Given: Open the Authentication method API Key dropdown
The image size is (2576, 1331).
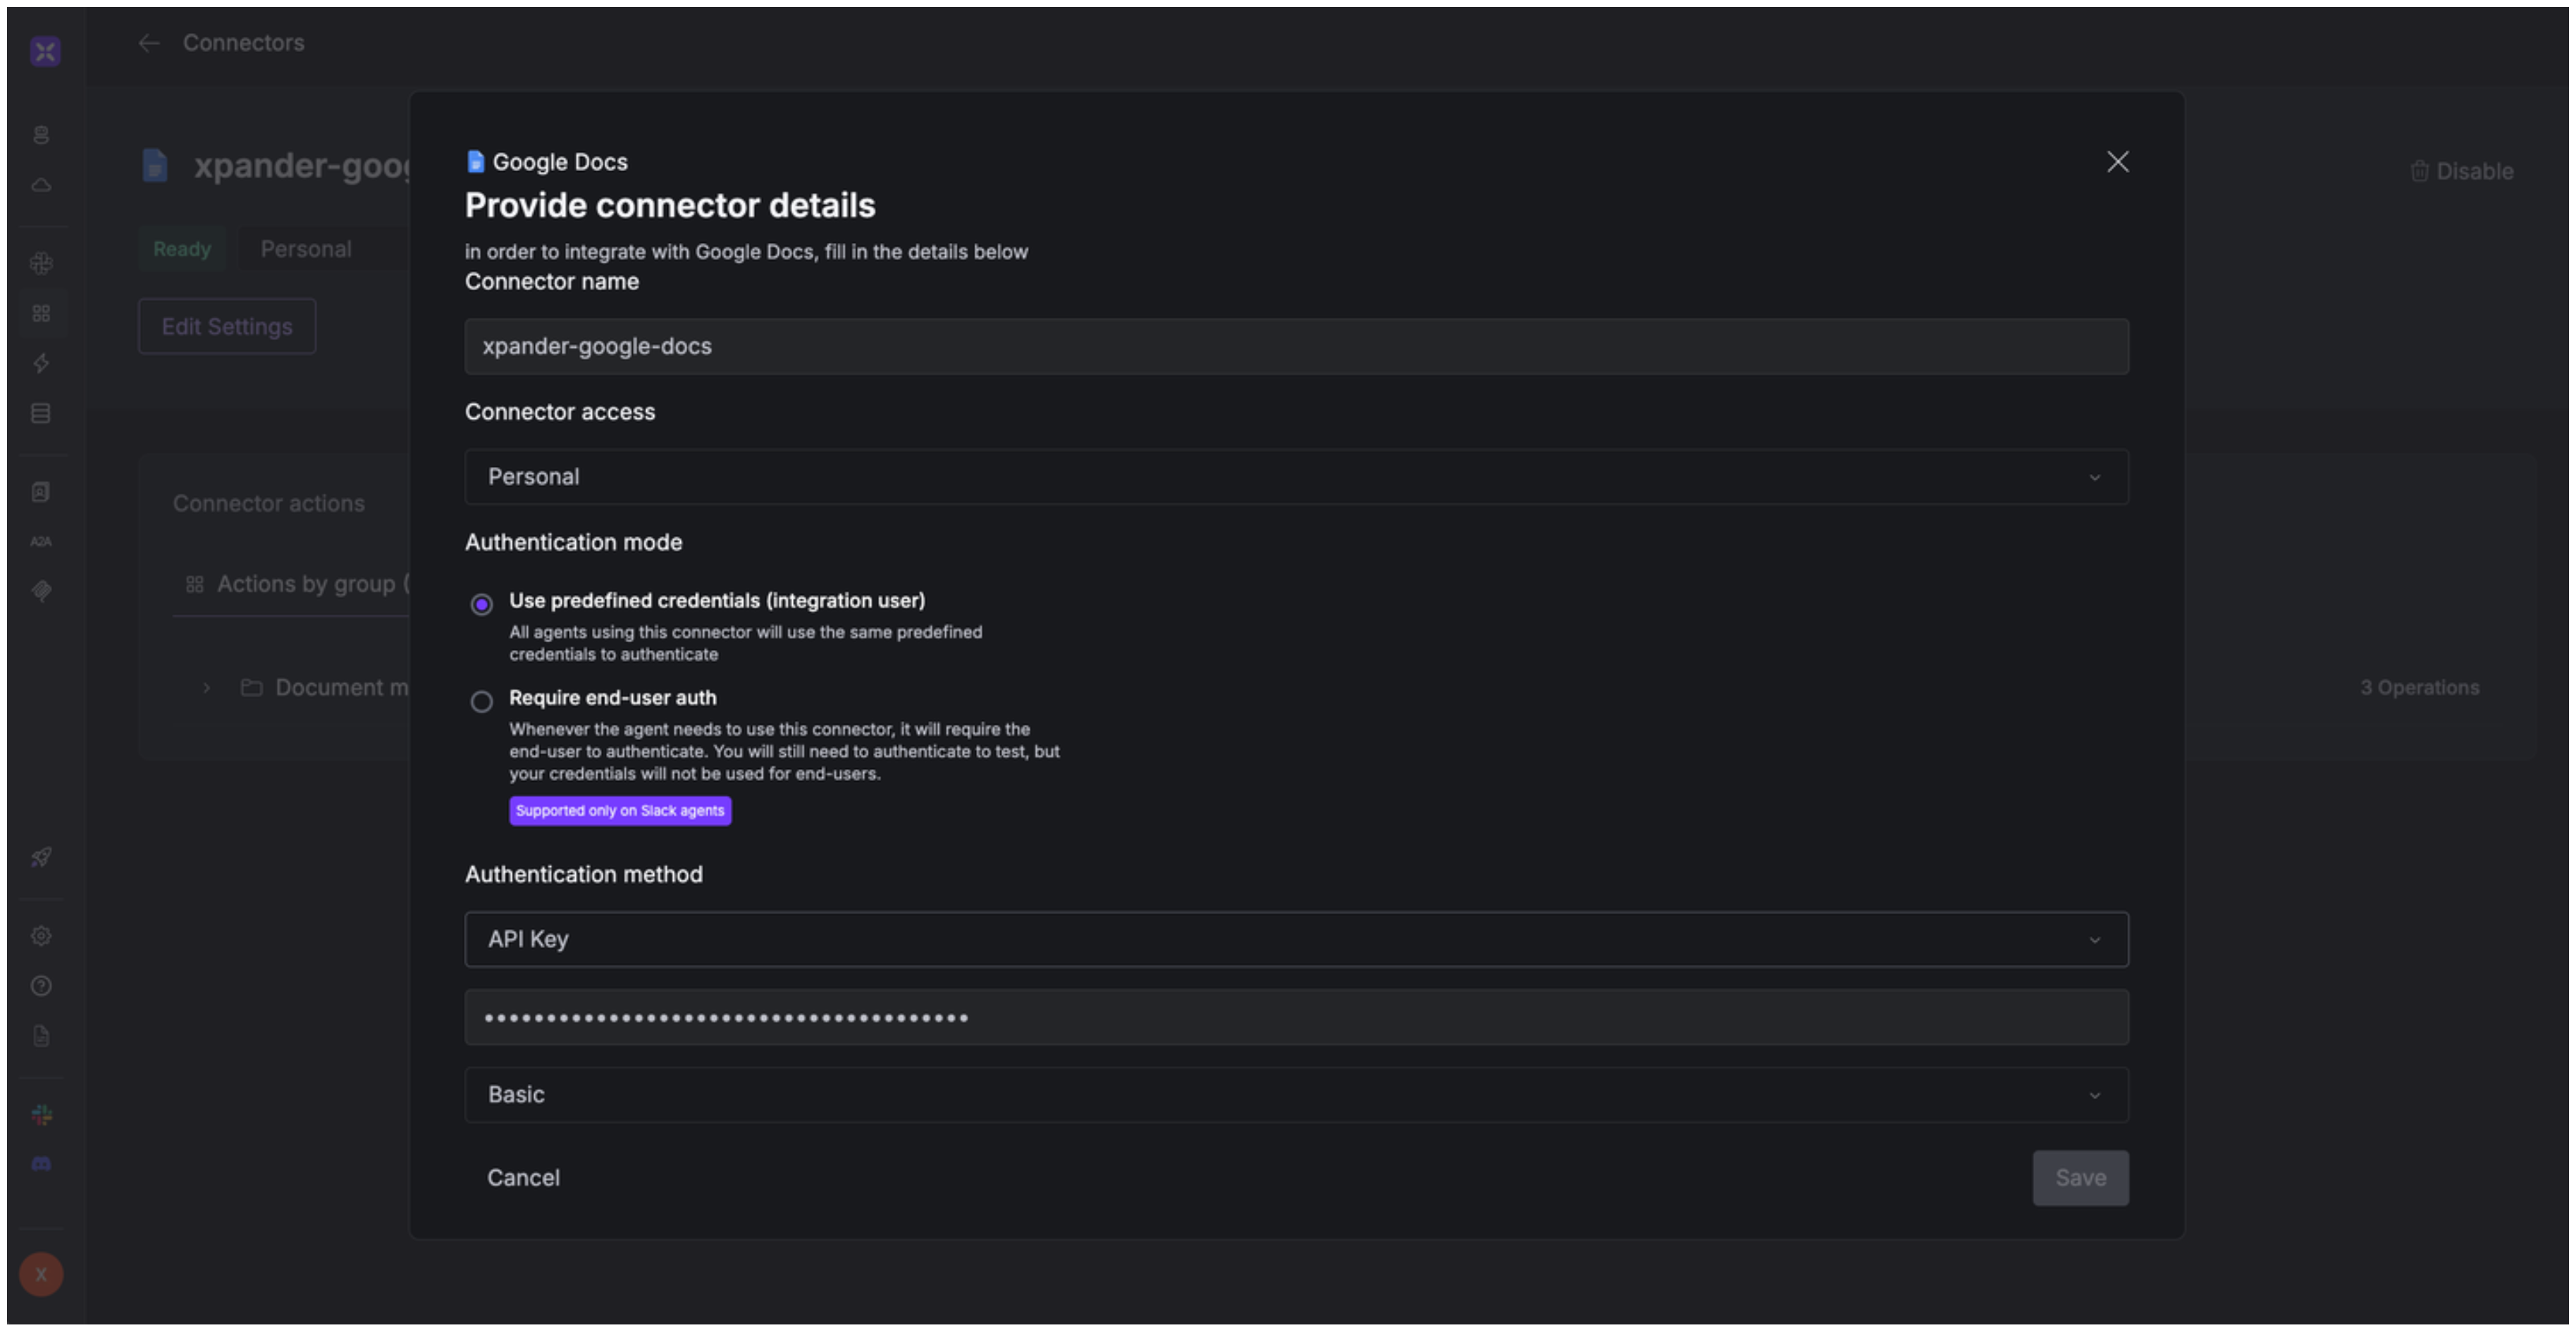Looking at the screenshot, I should pos(1296,939).
